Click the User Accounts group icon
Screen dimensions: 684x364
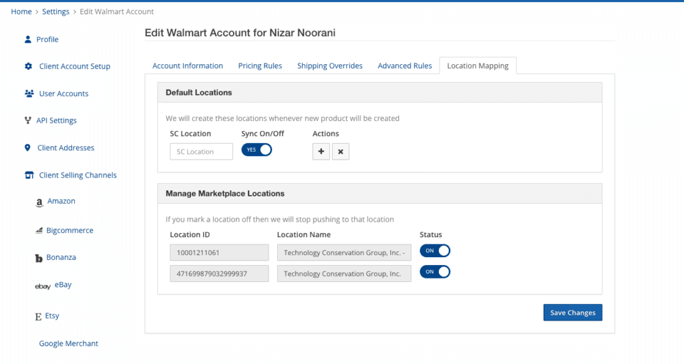click(29, 94)
